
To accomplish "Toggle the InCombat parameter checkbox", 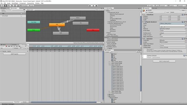I will pos(21,16).
